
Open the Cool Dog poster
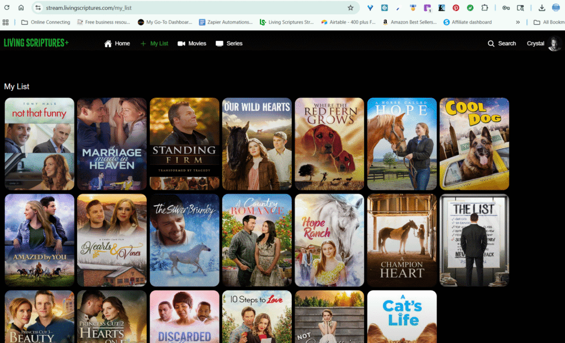tap(474, 144)
